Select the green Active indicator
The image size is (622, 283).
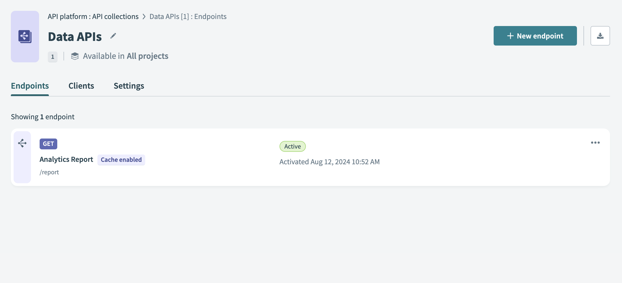(x=293, y=146)
